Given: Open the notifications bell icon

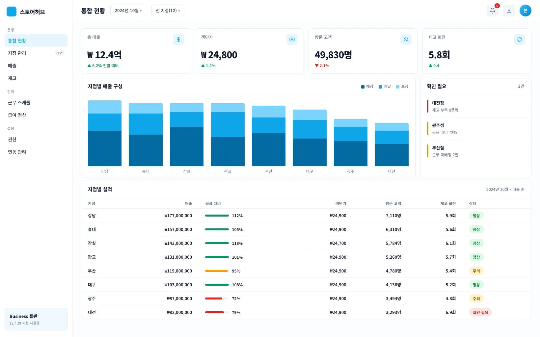Looking at the screenshot, I should [x=492, y=11].
